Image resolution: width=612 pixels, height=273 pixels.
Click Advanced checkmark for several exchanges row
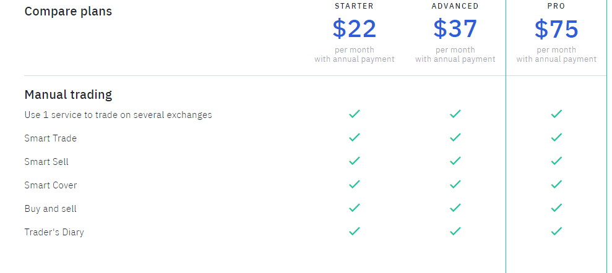point(455,114)
